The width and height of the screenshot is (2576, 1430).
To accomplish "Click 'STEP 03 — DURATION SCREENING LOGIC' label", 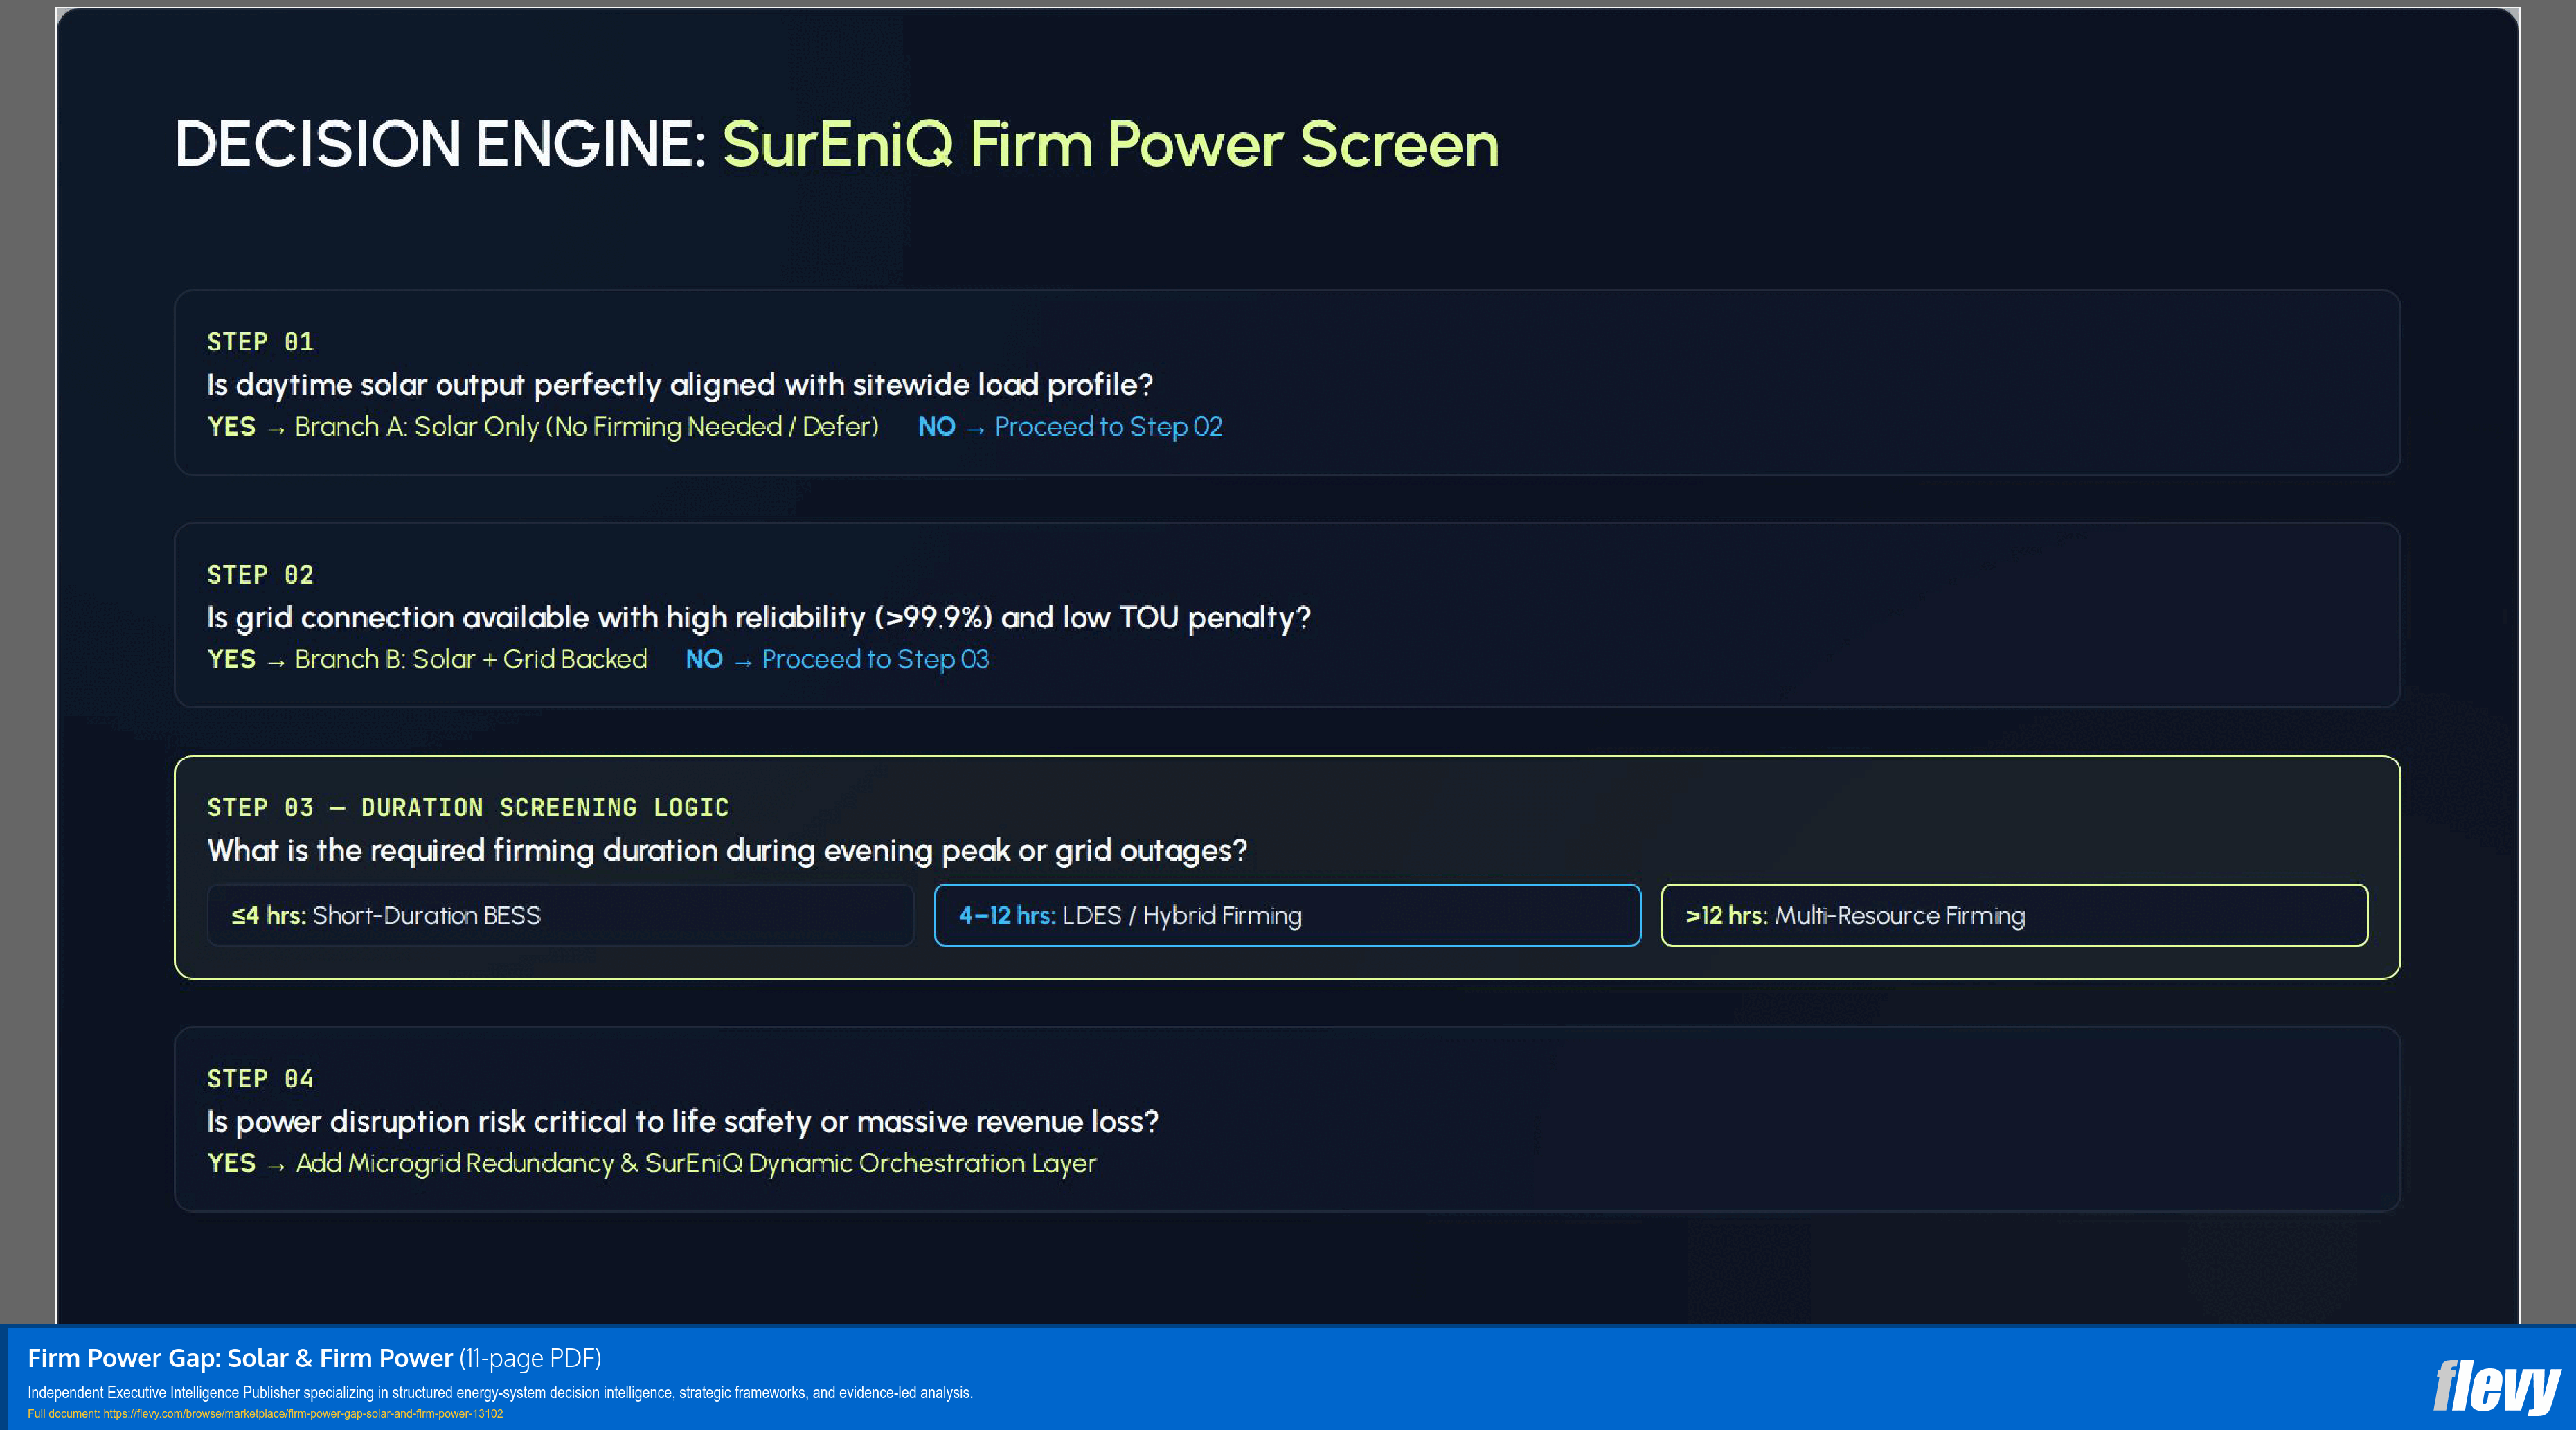I will pyautogui.click(x=468, y=808).
